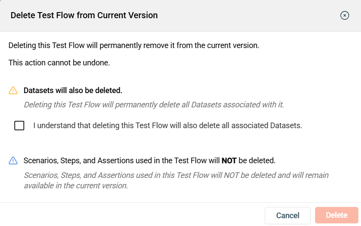Select the "Datasets will also be deleted." heading
Image resolution: width=361 pixels, height=226 pixels.
(x=73, y=90)
